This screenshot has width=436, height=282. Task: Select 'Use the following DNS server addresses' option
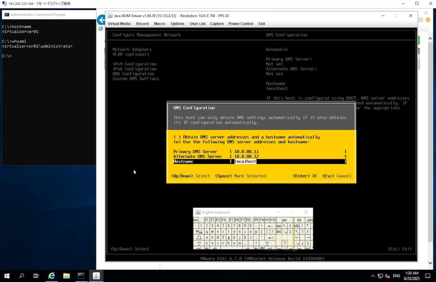coord(242,142)
